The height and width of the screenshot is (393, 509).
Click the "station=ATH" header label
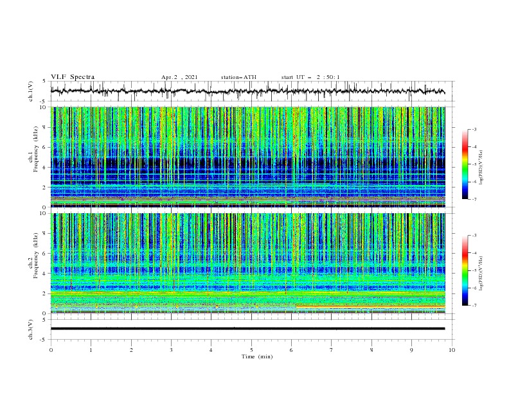pos(238,77)
